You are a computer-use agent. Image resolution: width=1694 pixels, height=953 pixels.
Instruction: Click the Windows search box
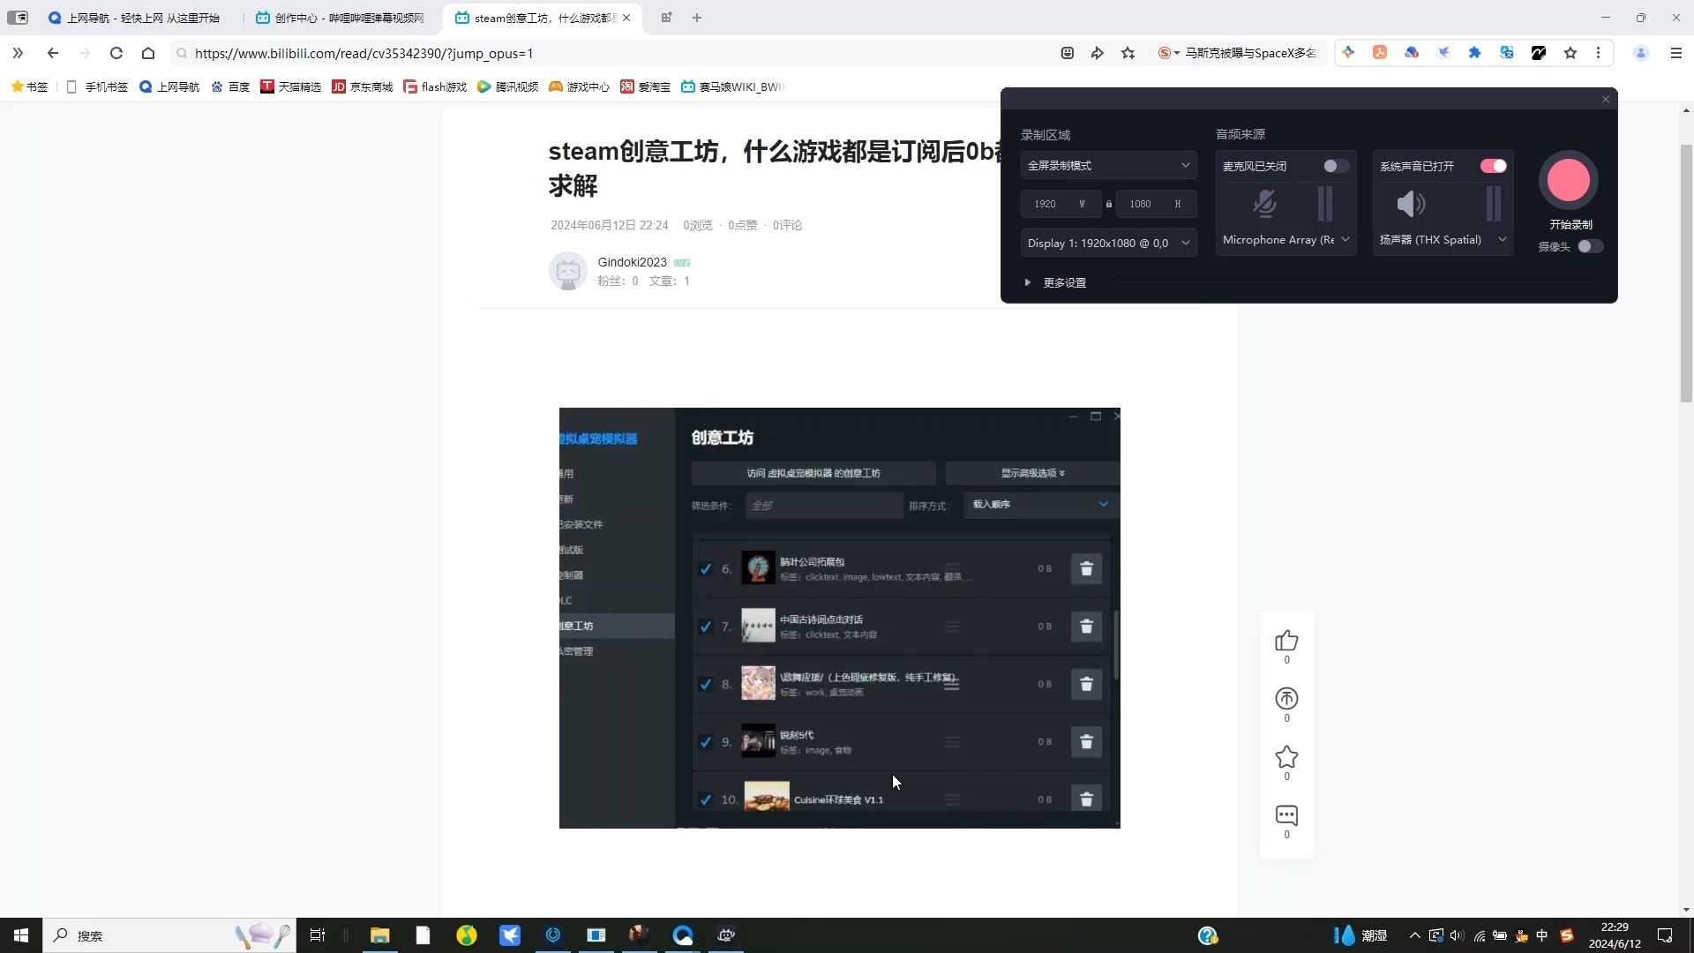tap(168, 935)
